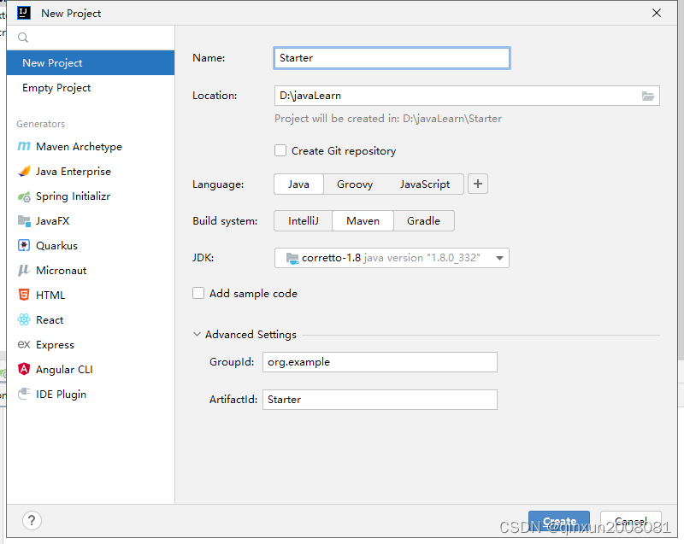Viewport: 684px width, 544px height.
Task: Click the Micronaut mu icon
Action: tap(24, 271)
